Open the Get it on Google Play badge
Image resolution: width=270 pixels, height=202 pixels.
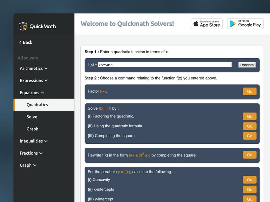[x=245, y=24]
